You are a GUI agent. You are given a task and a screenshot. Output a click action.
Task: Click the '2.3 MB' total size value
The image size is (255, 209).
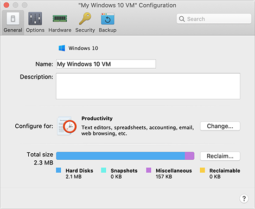coord(43,162)
